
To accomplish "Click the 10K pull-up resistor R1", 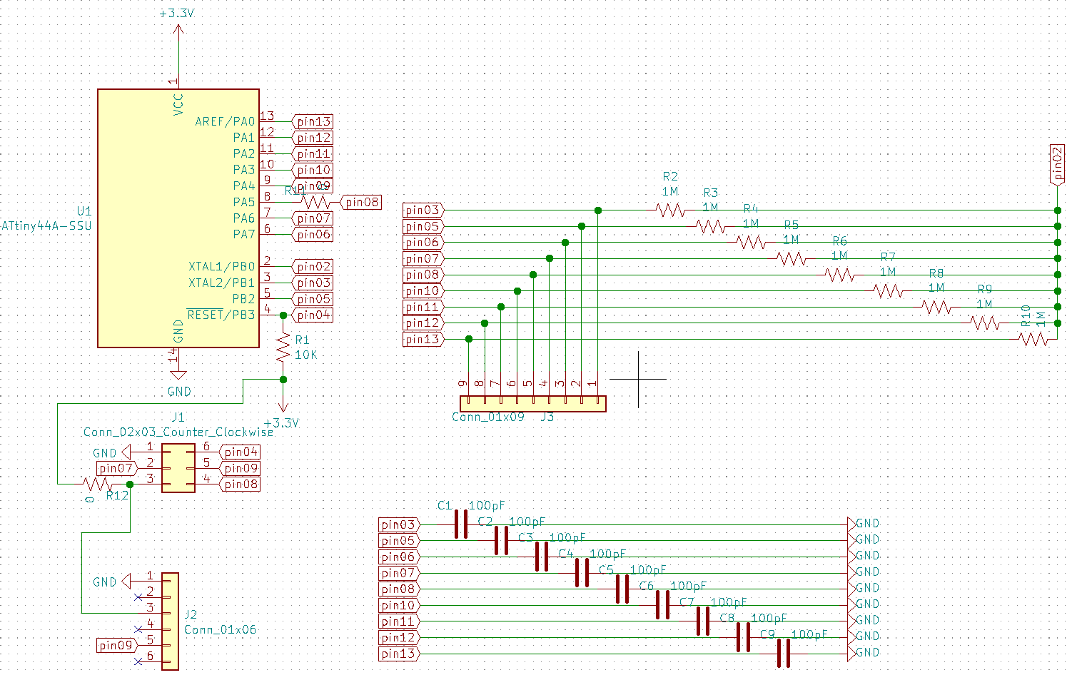I will click(283, 346).
